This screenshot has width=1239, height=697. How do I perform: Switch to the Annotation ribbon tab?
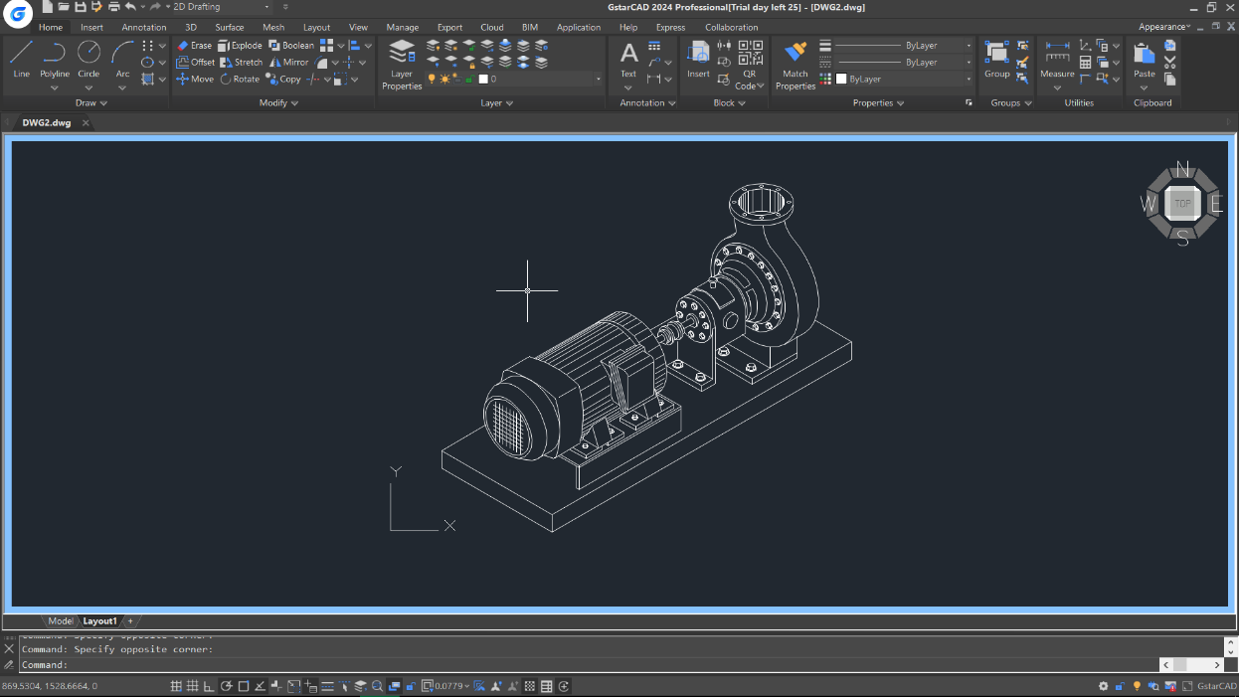[144, 28]
